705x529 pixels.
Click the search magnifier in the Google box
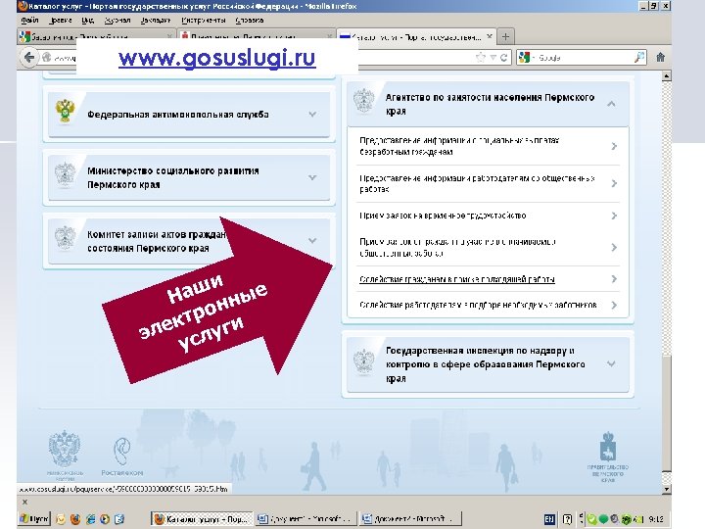pyautogui.click(x=639, y=58)
